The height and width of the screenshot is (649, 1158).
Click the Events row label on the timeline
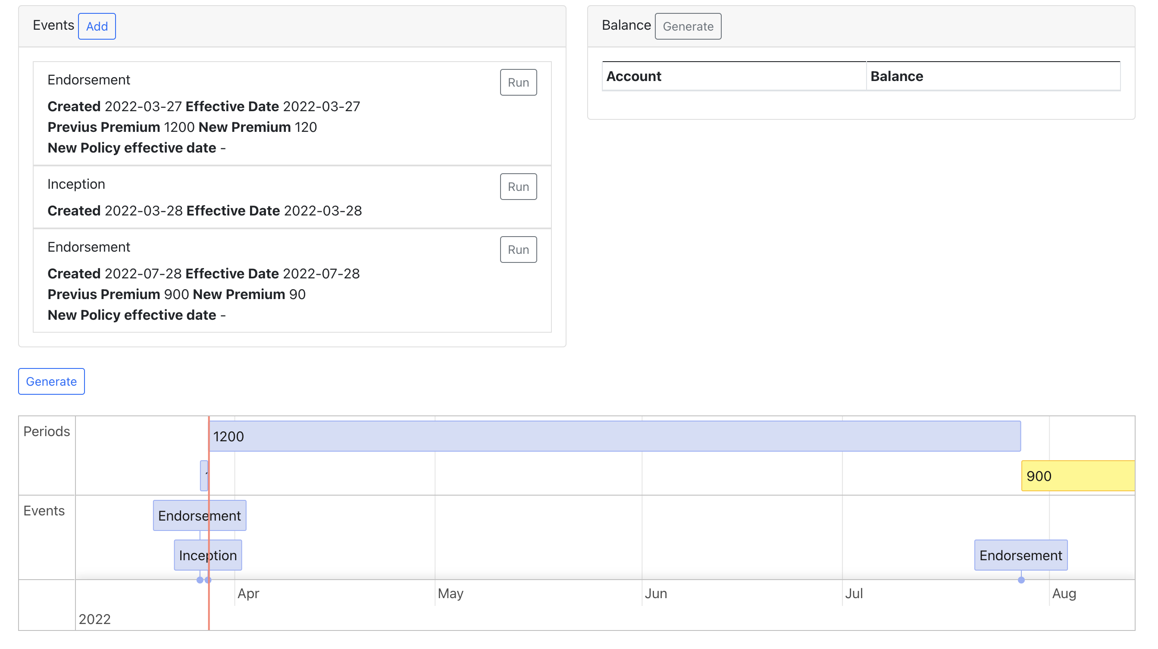(44, 510)
